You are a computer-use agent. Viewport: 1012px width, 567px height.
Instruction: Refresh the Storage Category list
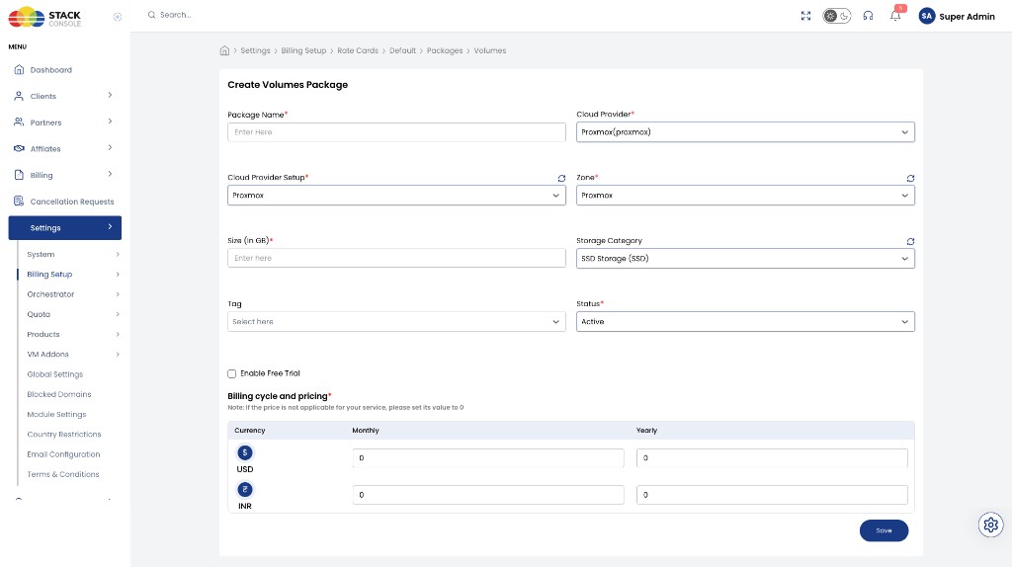[910, 241]
